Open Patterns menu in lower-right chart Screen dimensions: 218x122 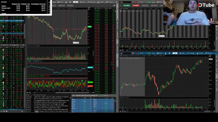pos(209,53)
